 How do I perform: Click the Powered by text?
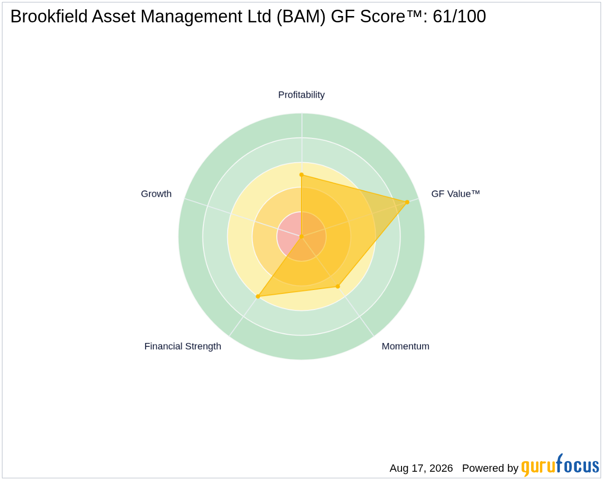tap(490, 468)
